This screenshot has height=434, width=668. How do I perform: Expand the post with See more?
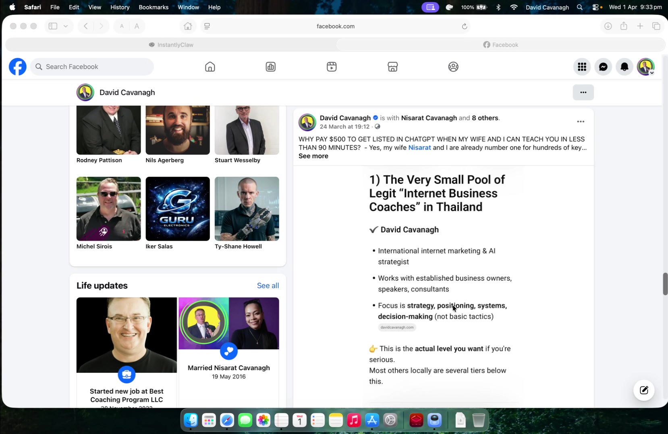313,156
